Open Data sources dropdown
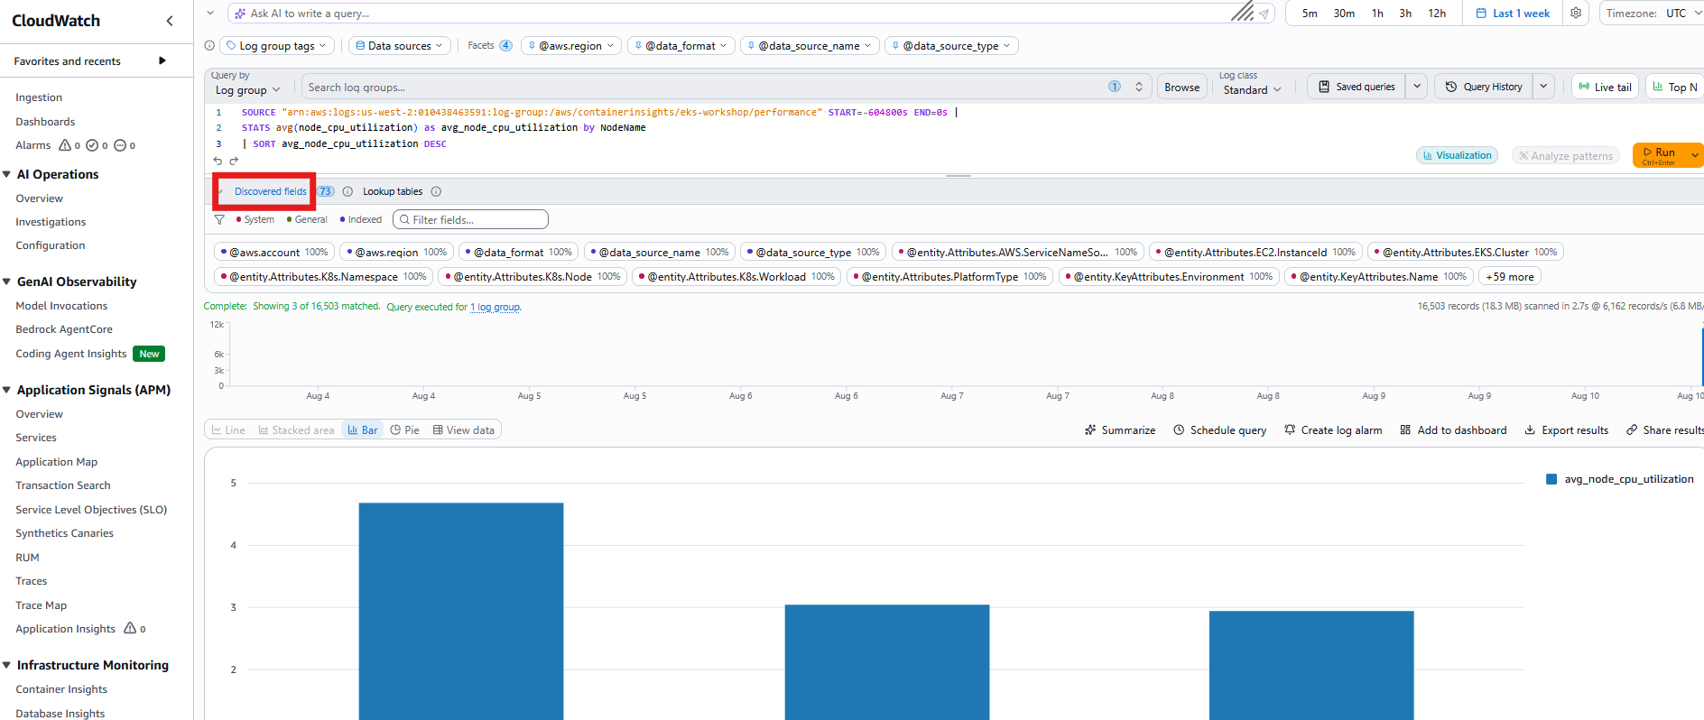Viewport: 1704px width, 720px height. 399,46
